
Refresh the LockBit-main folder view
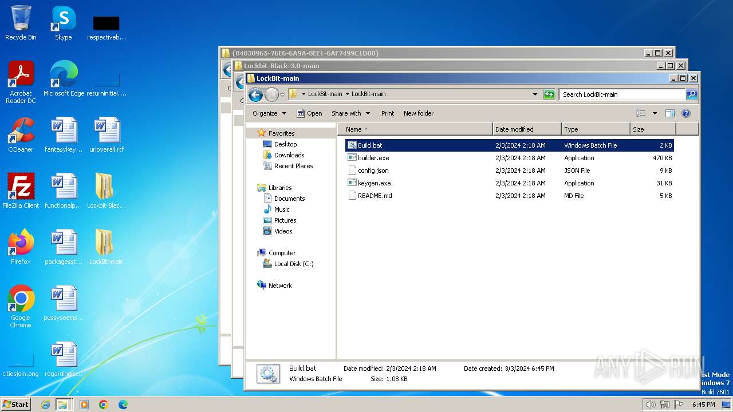click(x=549, y=94)
